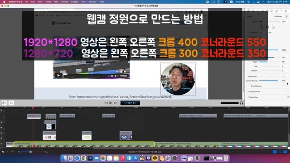Open the View menu
Viewport: 290px width, 163px height.
[x=84, y=2]
